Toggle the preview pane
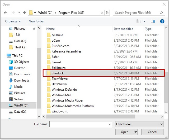 coord(153,21)
